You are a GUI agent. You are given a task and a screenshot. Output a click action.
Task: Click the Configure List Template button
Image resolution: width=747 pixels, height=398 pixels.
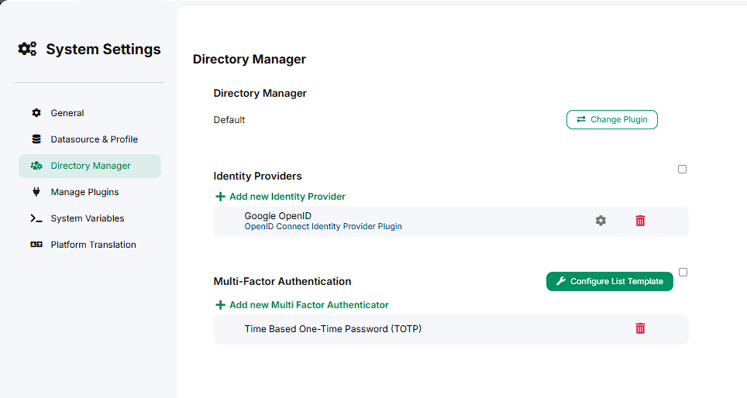[609, 281]
